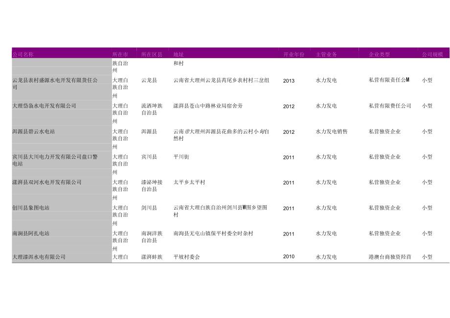
Task: Click the year 2013 cell
Action: tap(289, 81)
